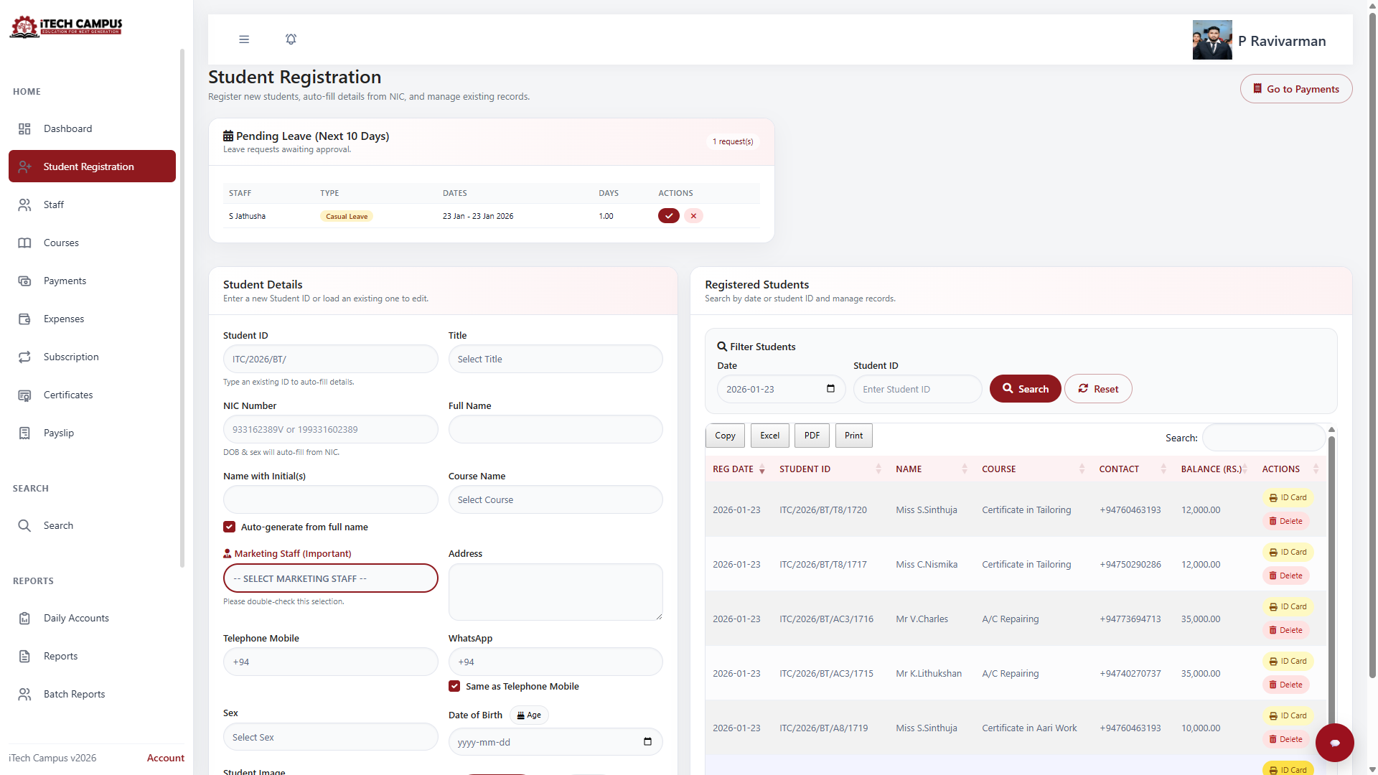
Task: Open the Select Title dropdown
Action: (x=555, y=359)
